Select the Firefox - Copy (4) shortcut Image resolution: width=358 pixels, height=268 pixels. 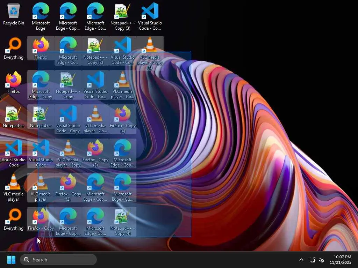[x=123, y=119]
